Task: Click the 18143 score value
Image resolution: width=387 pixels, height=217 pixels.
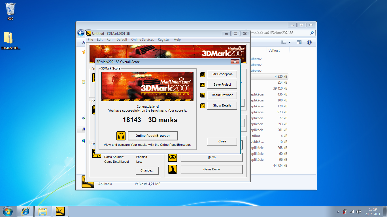Action: pos(132,120)
